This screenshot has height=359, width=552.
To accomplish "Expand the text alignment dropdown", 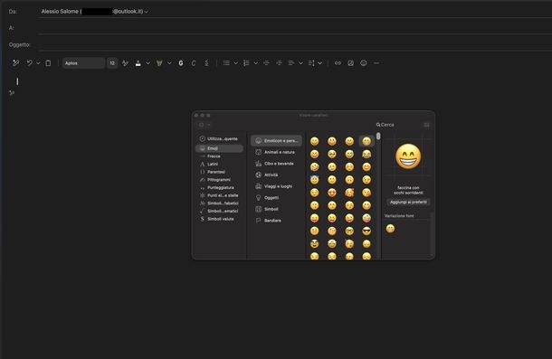I will pyautogui.click(x=300, y=63).
